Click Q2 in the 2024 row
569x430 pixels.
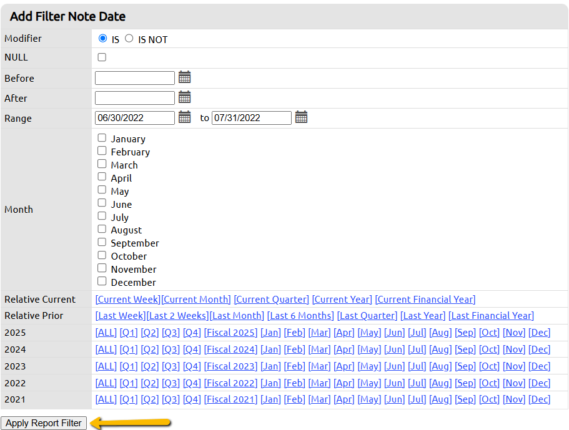150,349
